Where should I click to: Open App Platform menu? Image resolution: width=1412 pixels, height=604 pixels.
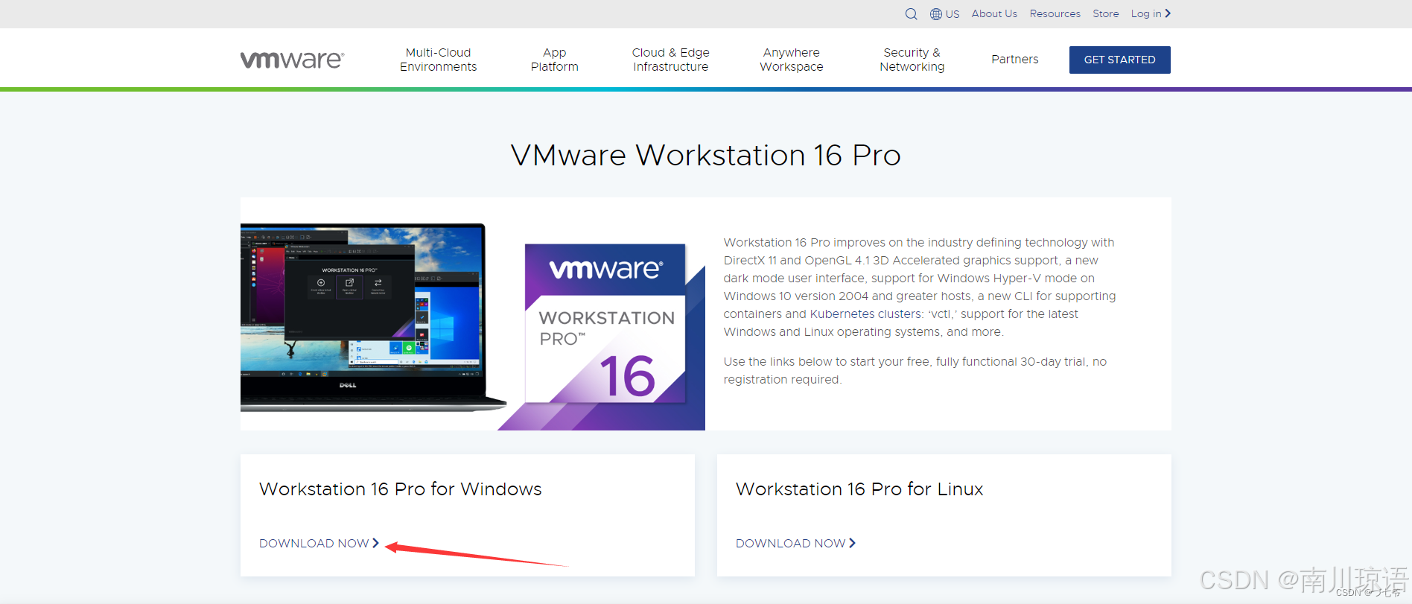pos(554,60)
